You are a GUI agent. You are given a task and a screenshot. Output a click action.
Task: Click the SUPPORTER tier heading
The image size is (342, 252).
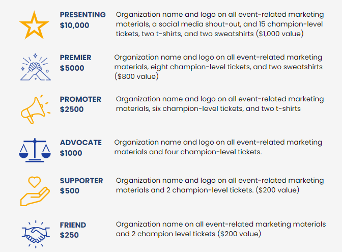[x=81, y=181]
